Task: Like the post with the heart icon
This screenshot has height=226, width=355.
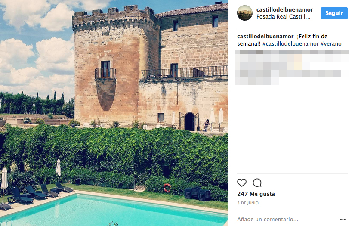Action: [241, 183]
